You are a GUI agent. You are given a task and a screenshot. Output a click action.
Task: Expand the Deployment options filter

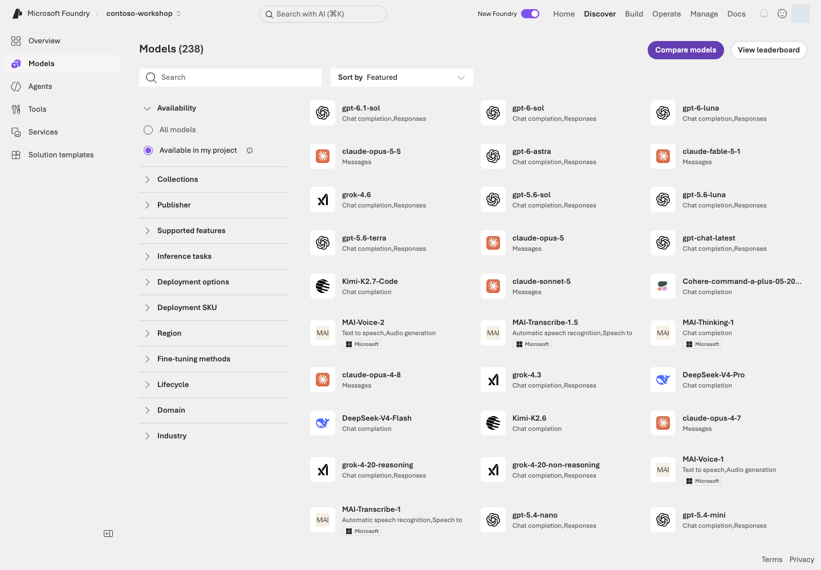(x=213, y=282)
